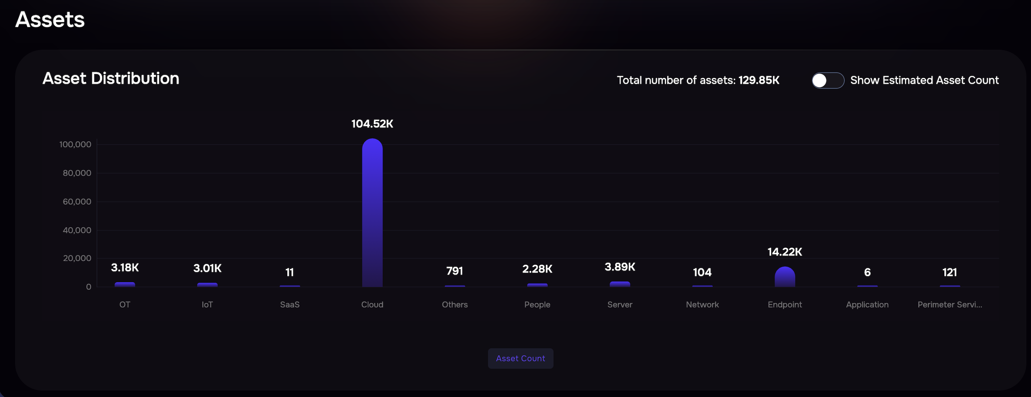
Task: Select the Endpoint bar in the chart
Action: (785, 277)
